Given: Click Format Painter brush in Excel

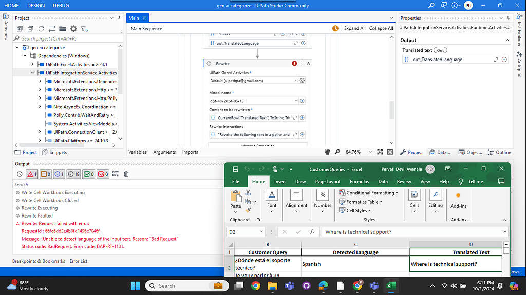Looking at the screenshot, I should coord(248,210).
